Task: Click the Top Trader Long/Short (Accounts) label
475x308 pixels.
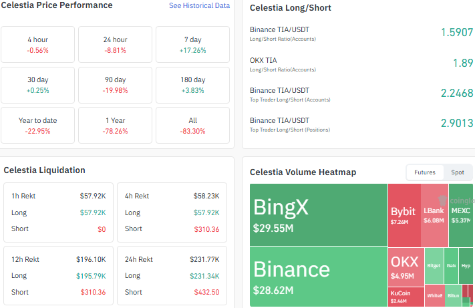Action: tap(290, 100)
